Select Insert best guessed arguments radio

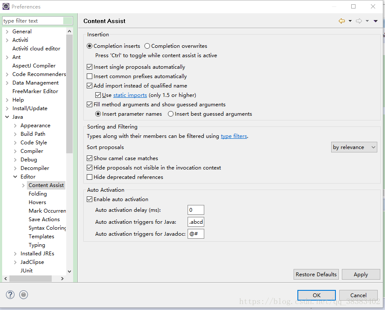170,114
